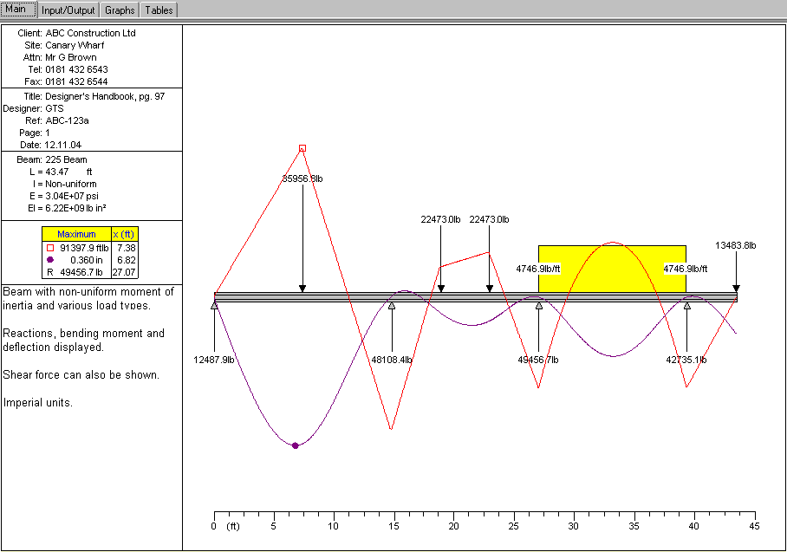Screen dimensions: 787x552
Task: Click the purple dot legend icon in table
Action: click(49, 259)
